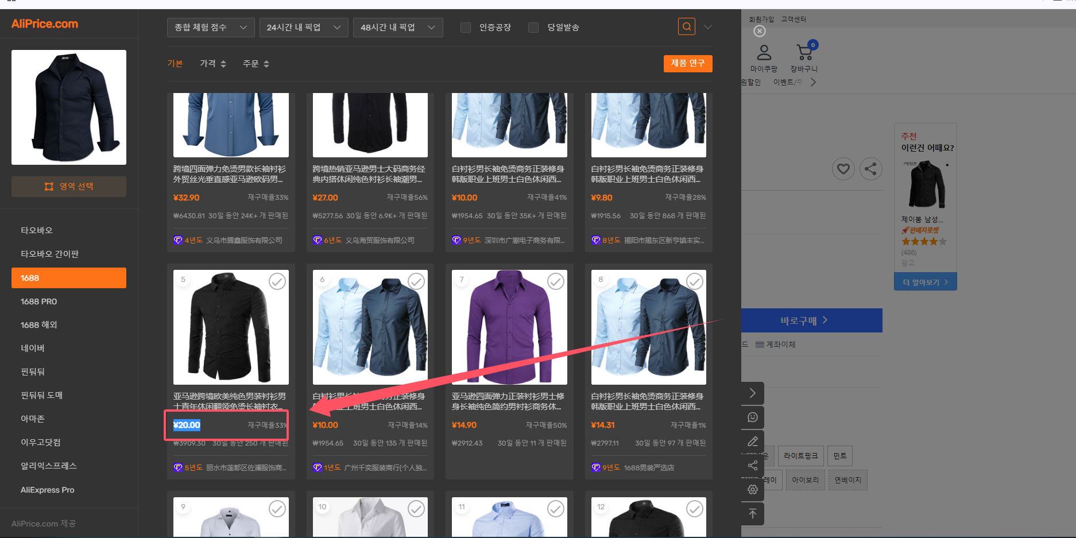
Task: Click the 회원가입 link
Action: [761, 20]
